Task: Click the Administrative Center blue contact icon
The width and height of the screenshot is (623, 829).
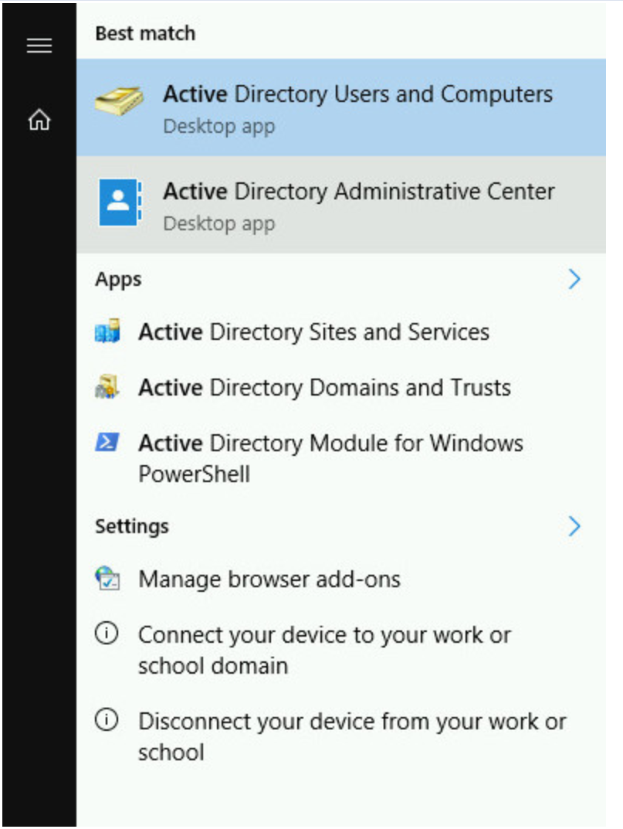Action: [120, 202]
